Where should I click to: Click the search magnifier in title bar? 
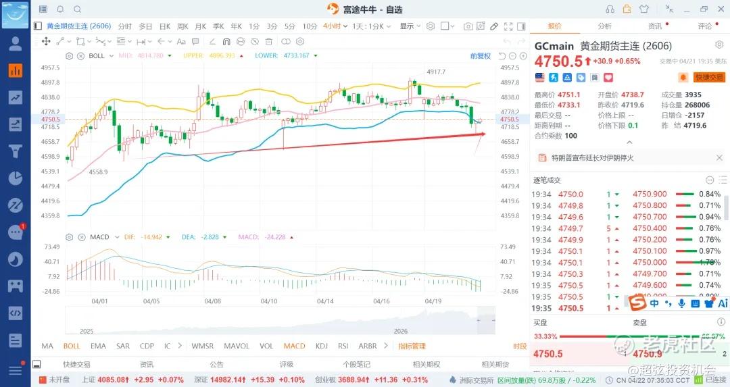tap(77, 9)
